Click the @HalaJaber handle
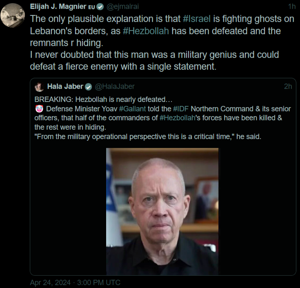This screenshot has width=300, height=288. coord(115,86)
